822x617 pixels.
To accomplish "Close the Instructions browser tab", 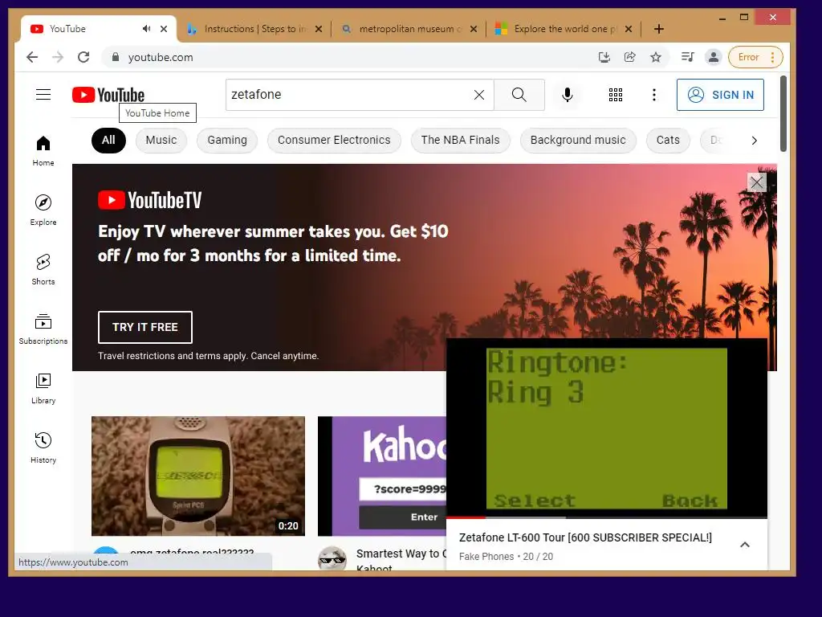I will [318, 29].
